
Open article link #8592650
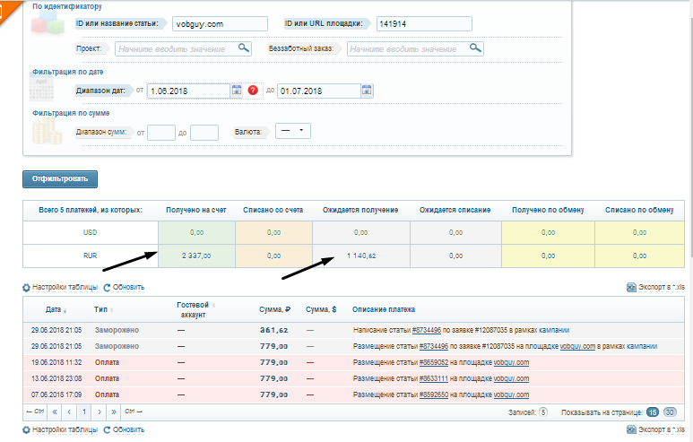(434, 394)
